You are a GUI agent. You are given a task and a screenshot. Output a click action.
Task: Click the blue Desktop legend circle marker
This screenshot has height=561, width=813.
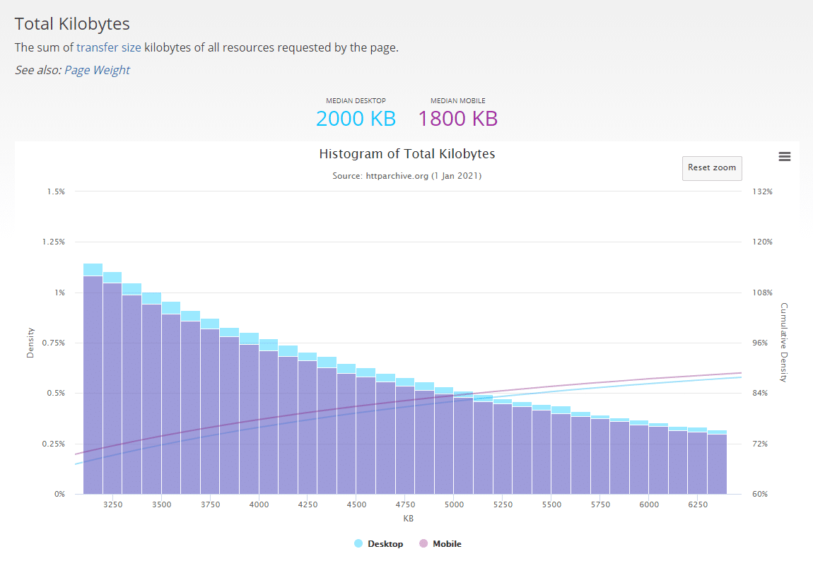point(358,544)
